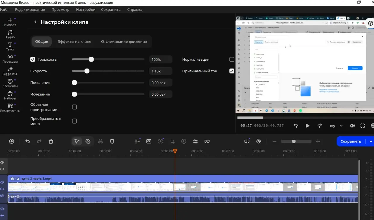Click the Громкость slider handle
Viewport: 374px width, 220px height.
91,60
